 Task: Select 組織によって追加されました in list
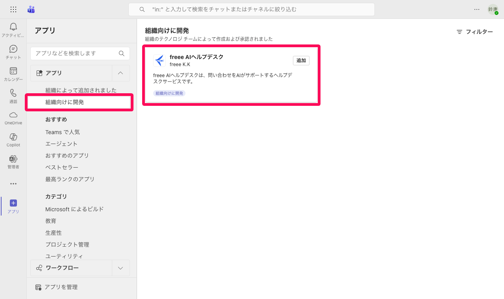(81, 90)
